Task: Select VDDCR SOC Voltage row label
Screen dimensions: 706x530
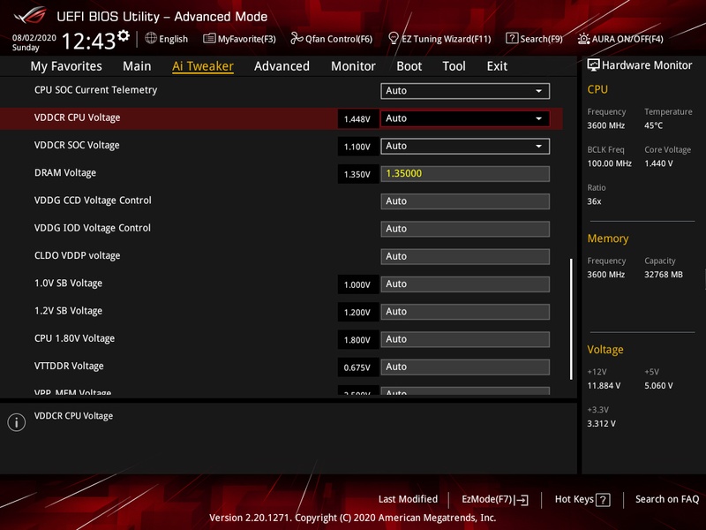Action: 77,146
